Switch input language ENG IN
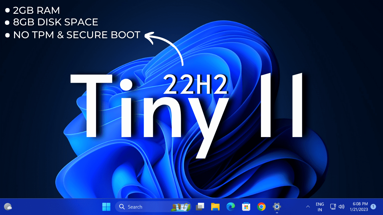The height and width of the screenshot is (215, 383). coord(320,207)
